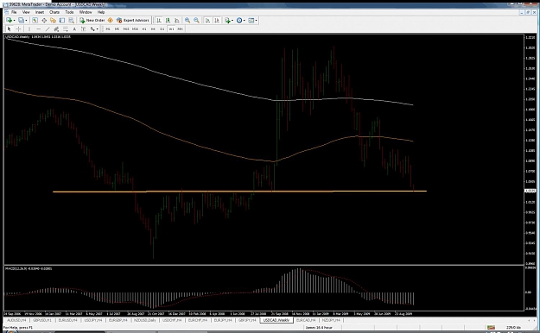Select the W1 weekly timeframe button
This screenshot has height=333, width=540.
(171, 28)
